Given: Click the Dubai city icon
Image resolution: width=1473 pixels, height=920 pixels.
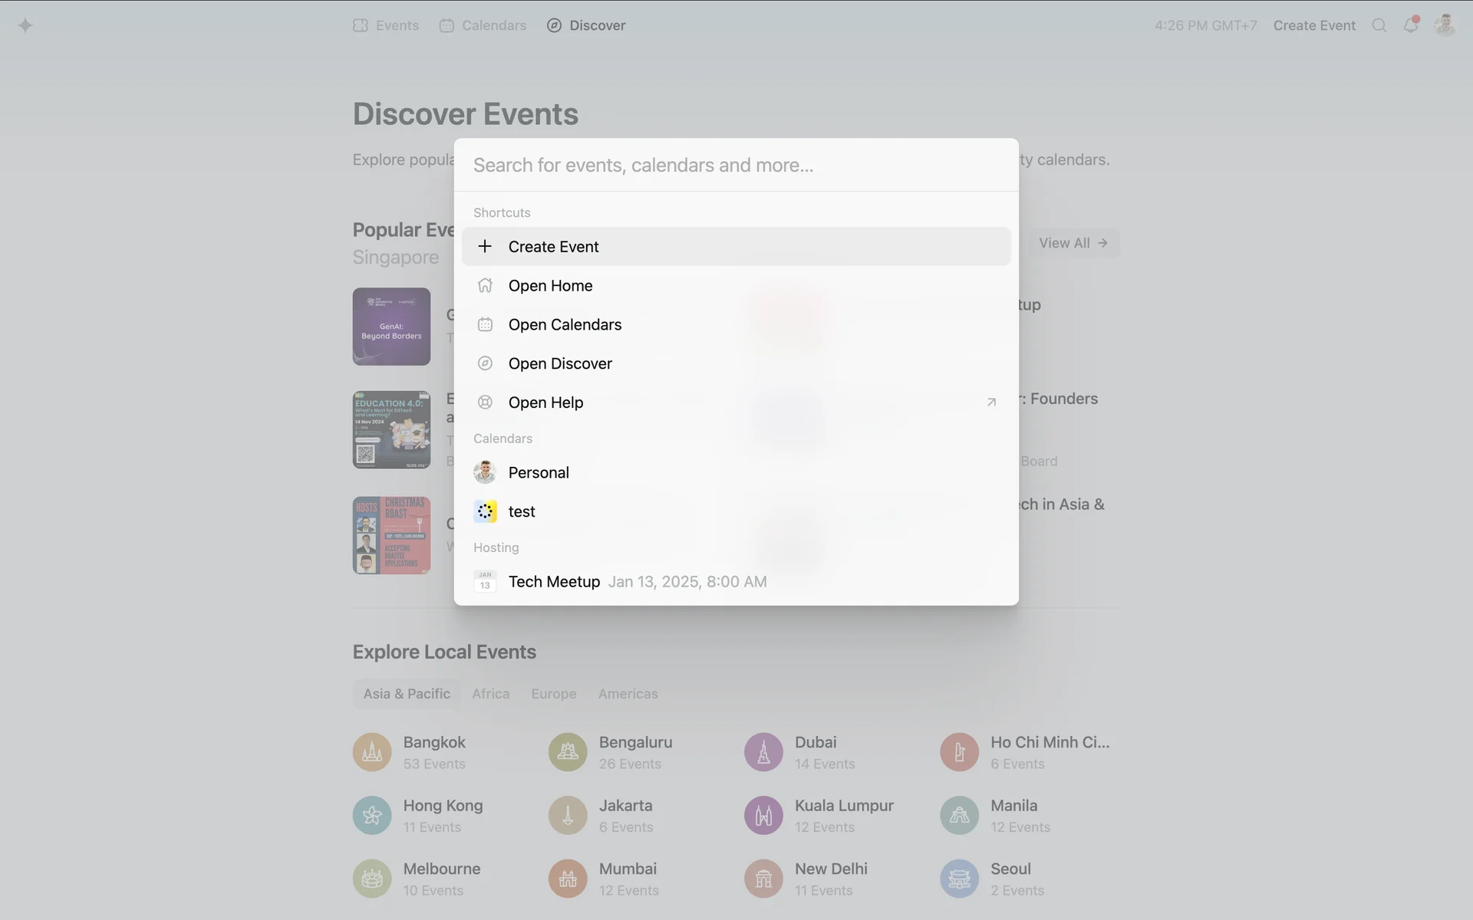Looking at the screenshot, I should coord(763,752).
